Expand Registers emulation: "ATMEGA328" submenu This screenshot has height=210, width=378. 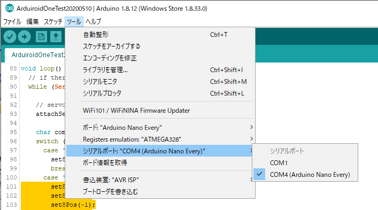160,139
